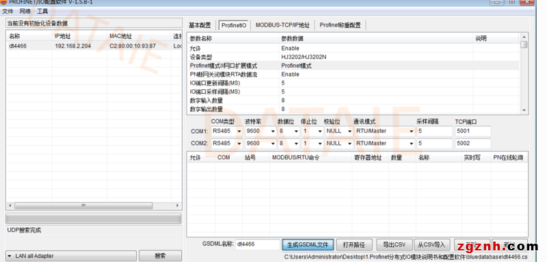Switch to the MODBUS-TCP/IP地址 tab

(282, 25)
